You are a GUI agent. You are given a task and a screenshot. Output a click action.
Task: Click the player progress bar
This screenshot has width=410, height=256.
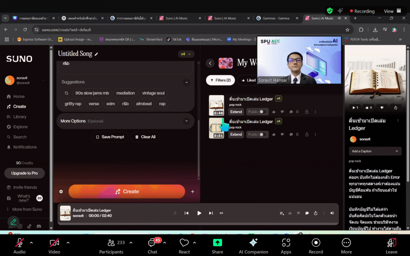pyautogui.click(x=198, y=224)
